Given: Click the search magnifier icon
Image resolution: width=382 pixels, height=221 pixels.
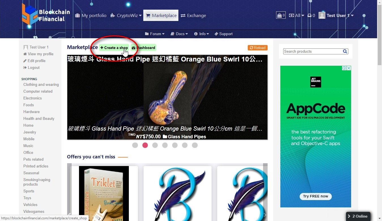Looking at the screenshot, I should pyautogui.click(x=345, y=51).
